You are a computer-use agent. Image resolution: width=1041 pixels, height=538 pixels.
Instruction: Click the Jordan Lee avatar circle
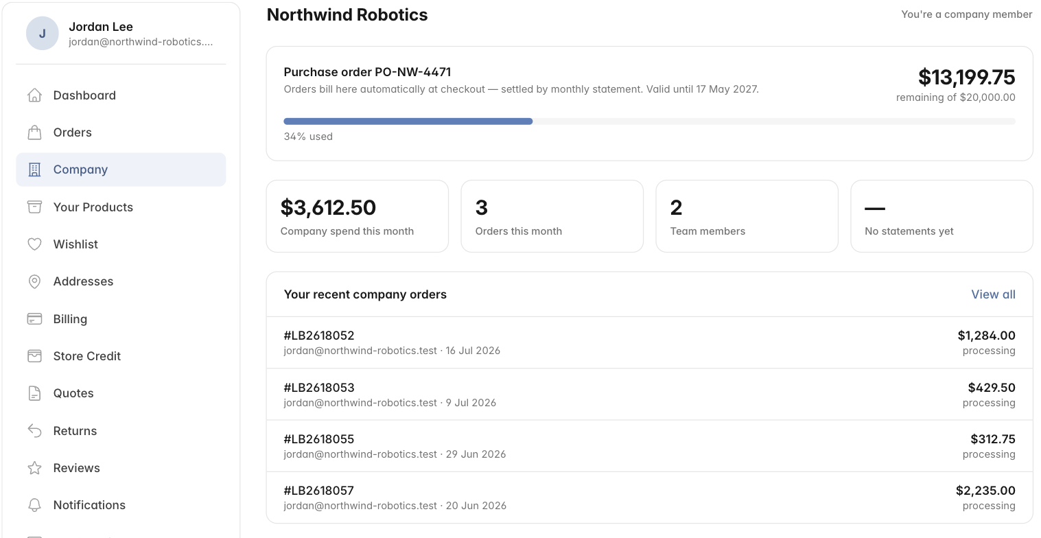[43, 34]
